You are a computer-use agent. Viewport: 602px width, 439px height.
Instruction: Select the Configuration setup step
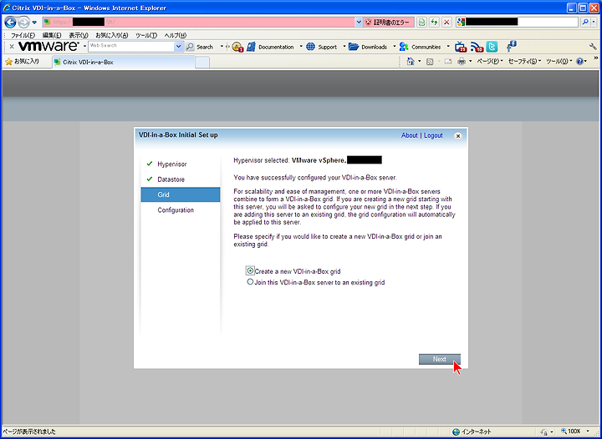(x=181, y=210)
